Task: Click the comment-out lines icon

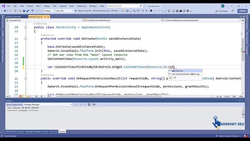Action: tap(143, 11)
